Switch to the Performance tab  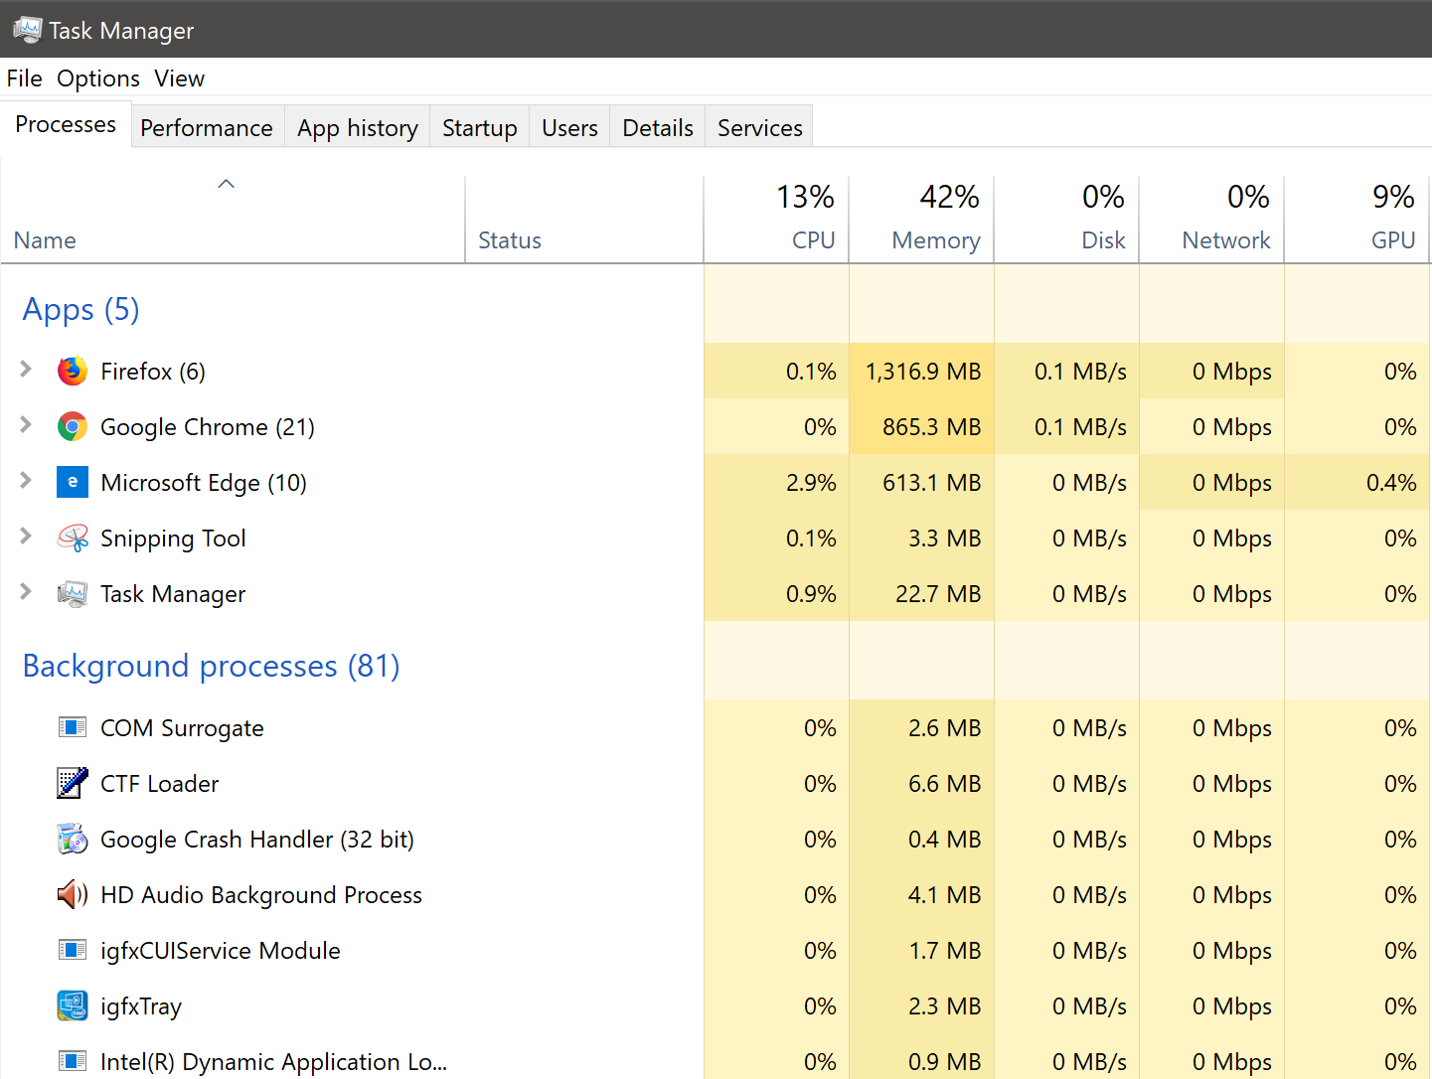pyautogui.click(x=207, y=128)
